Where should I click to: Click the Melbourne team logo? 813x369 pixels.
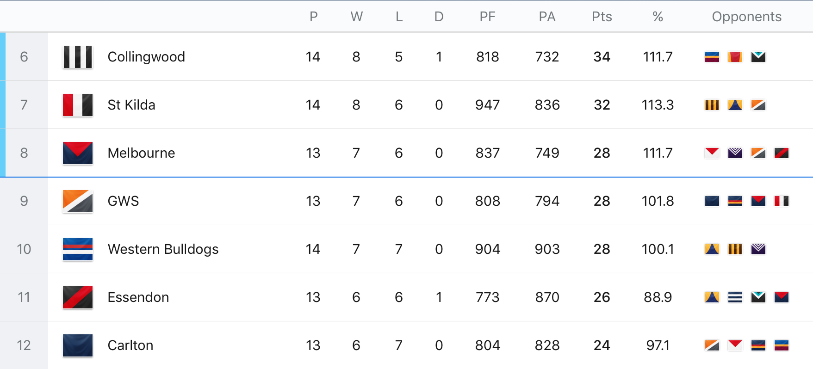tap(78, 153)
